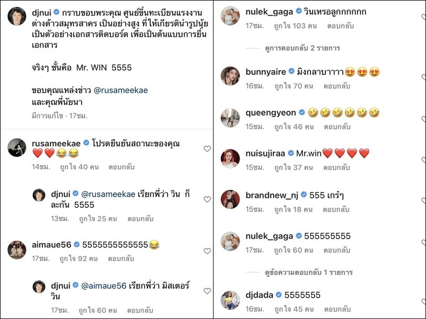The width and height of the screenshot is (426, 319).
Task: Like rusameekae's comment with the heart icon
Action: 207,149
